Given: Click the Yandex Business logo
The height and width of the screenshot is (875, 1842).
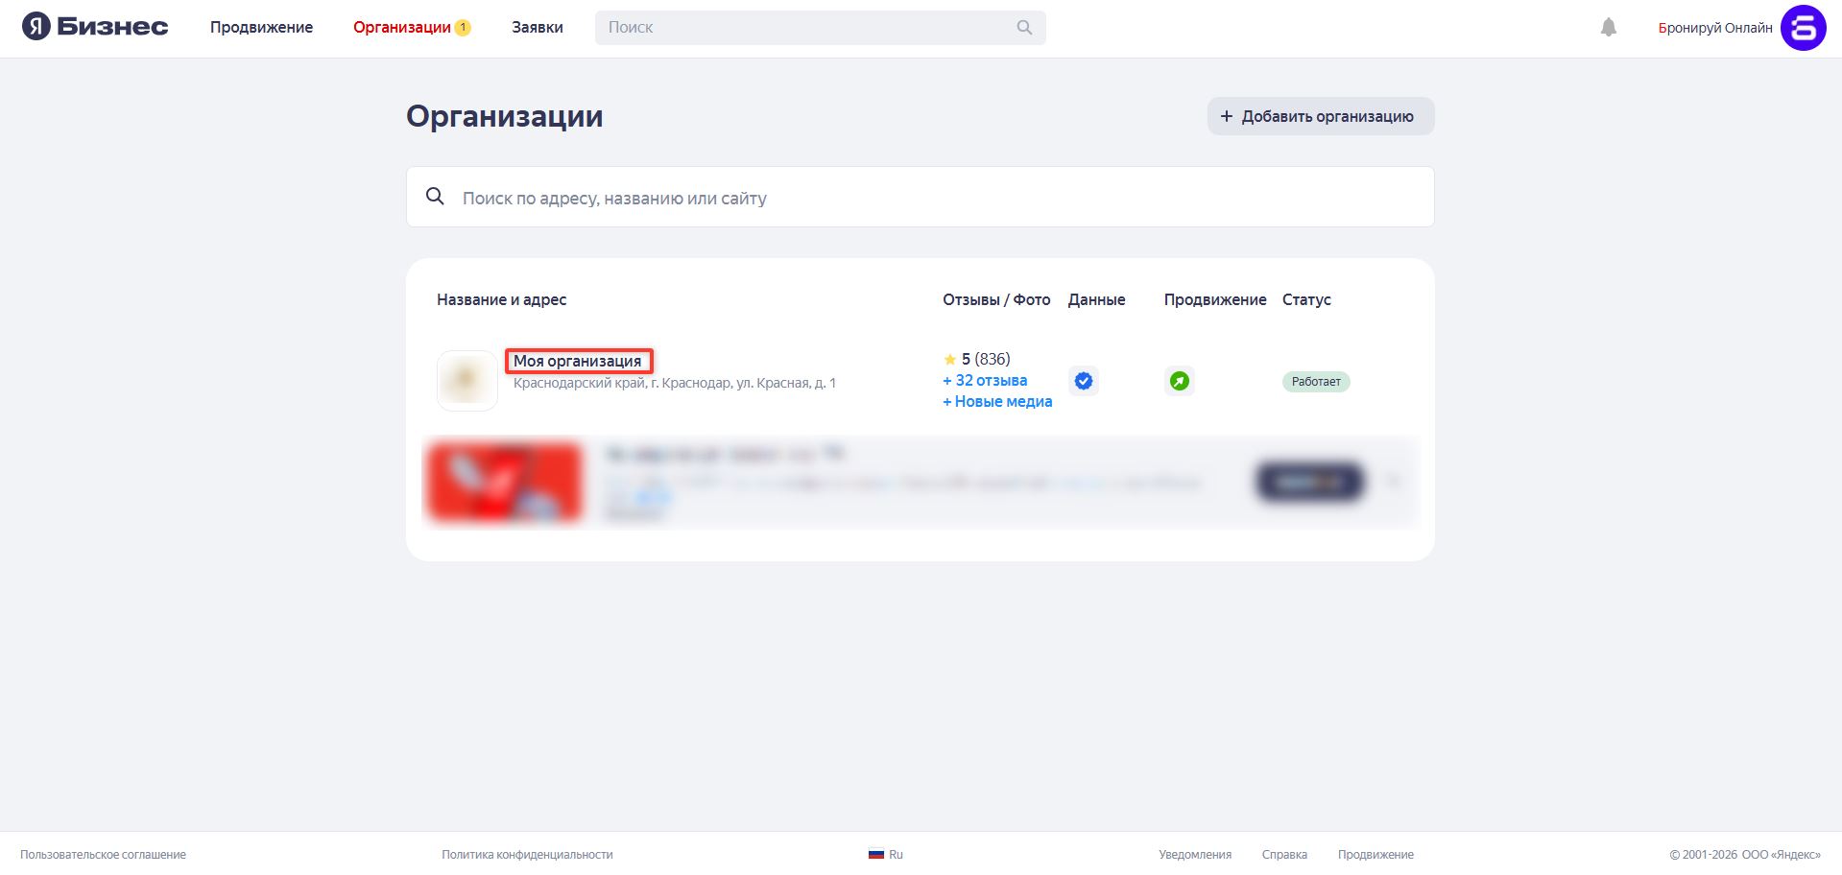Looking at the screenshot, I should tap(95, 27).
